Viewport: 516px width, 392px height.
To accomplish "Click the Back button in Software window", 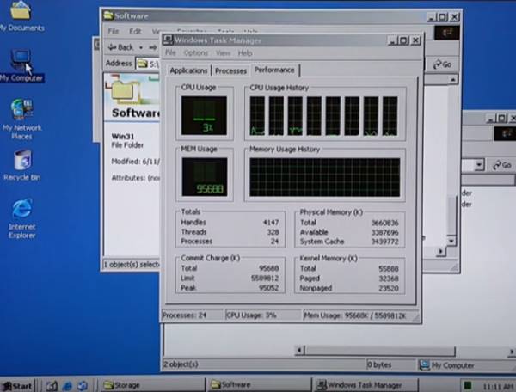I will [120, 47].
